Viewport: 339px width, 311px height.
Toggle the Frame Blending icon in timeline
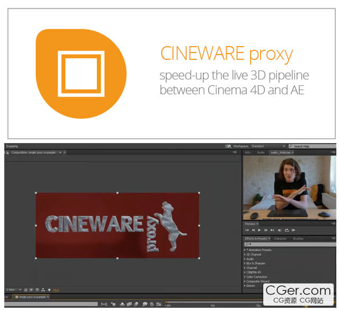tap(129, 304)
